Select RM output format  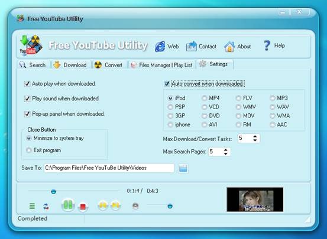tap(238, 125)
